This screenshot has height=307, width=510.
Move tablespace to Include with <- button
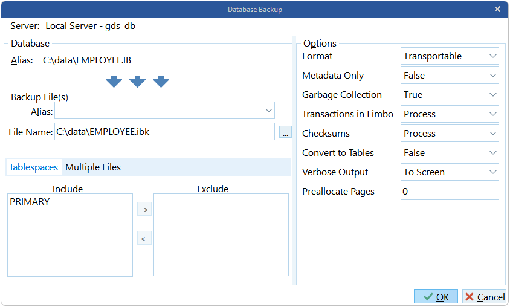pyautogui.click(x=144, y=238)
